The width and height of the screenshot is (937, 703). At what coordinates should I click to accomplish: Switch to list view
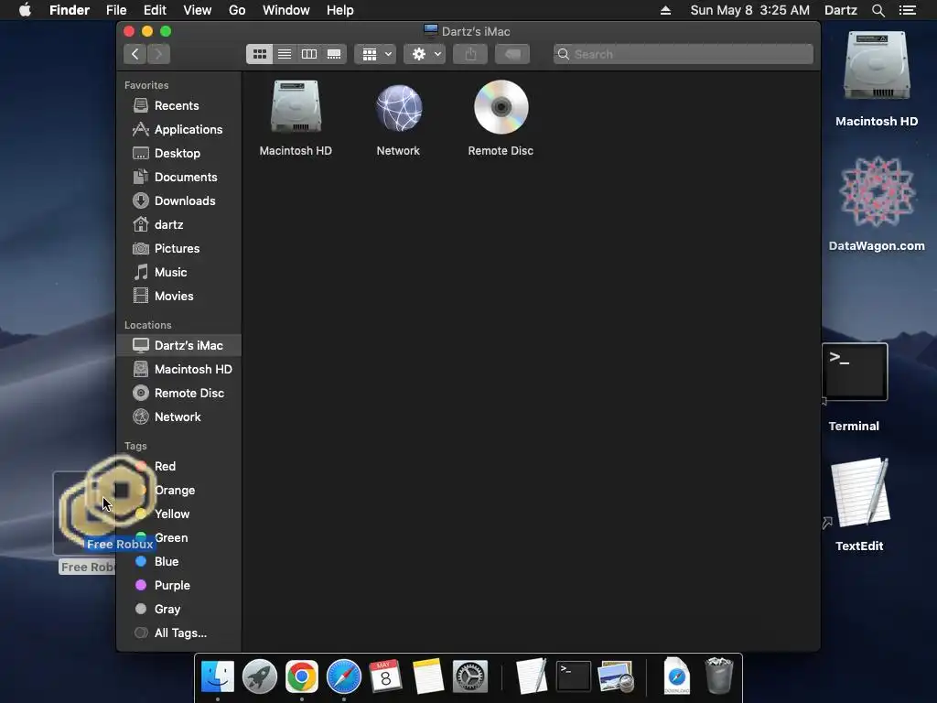point(285,54)
